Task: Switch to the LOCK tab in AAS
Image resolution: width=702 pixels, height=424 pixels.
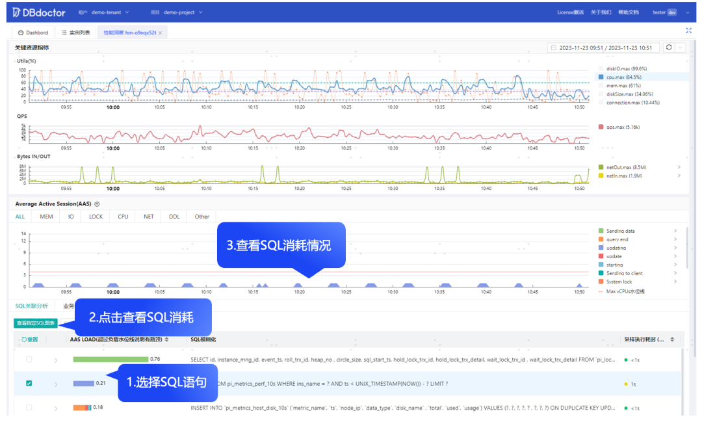Action: 96,217
